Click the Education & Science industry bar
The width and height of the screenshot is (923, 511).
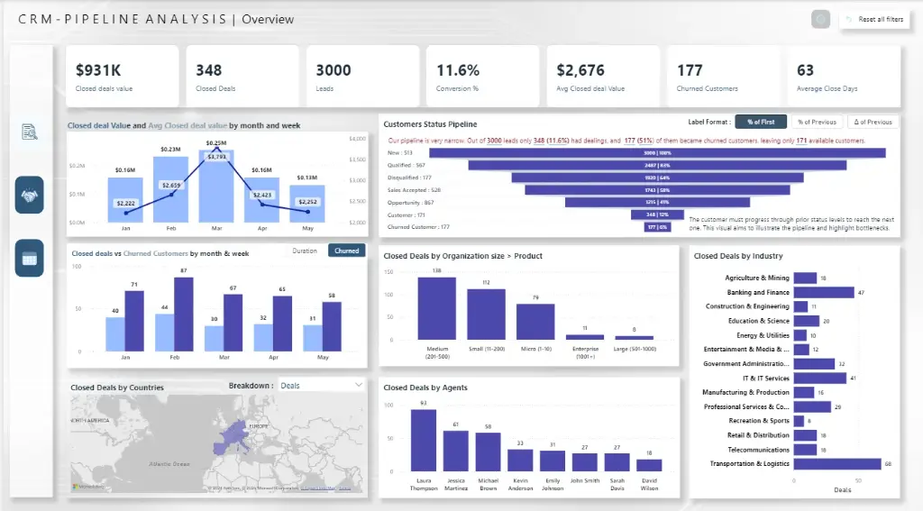coord(807,321)
